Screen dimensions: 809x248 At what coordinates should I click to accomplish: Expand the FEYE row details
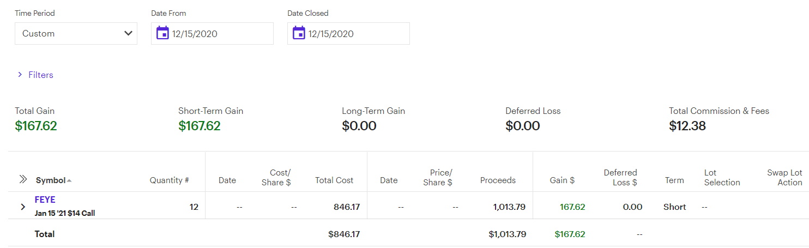[23, 207]
